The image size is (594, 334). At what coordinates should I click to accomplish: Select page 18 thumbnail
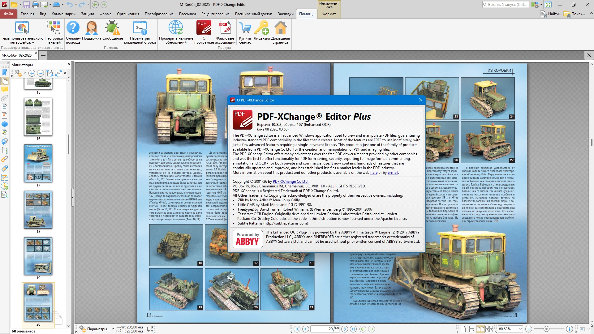tap(38, 210)
